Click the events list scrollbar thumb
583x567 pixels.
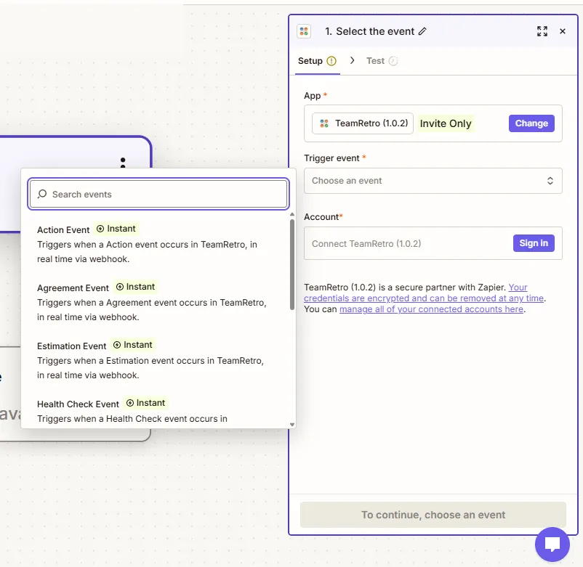click(292, 264)
